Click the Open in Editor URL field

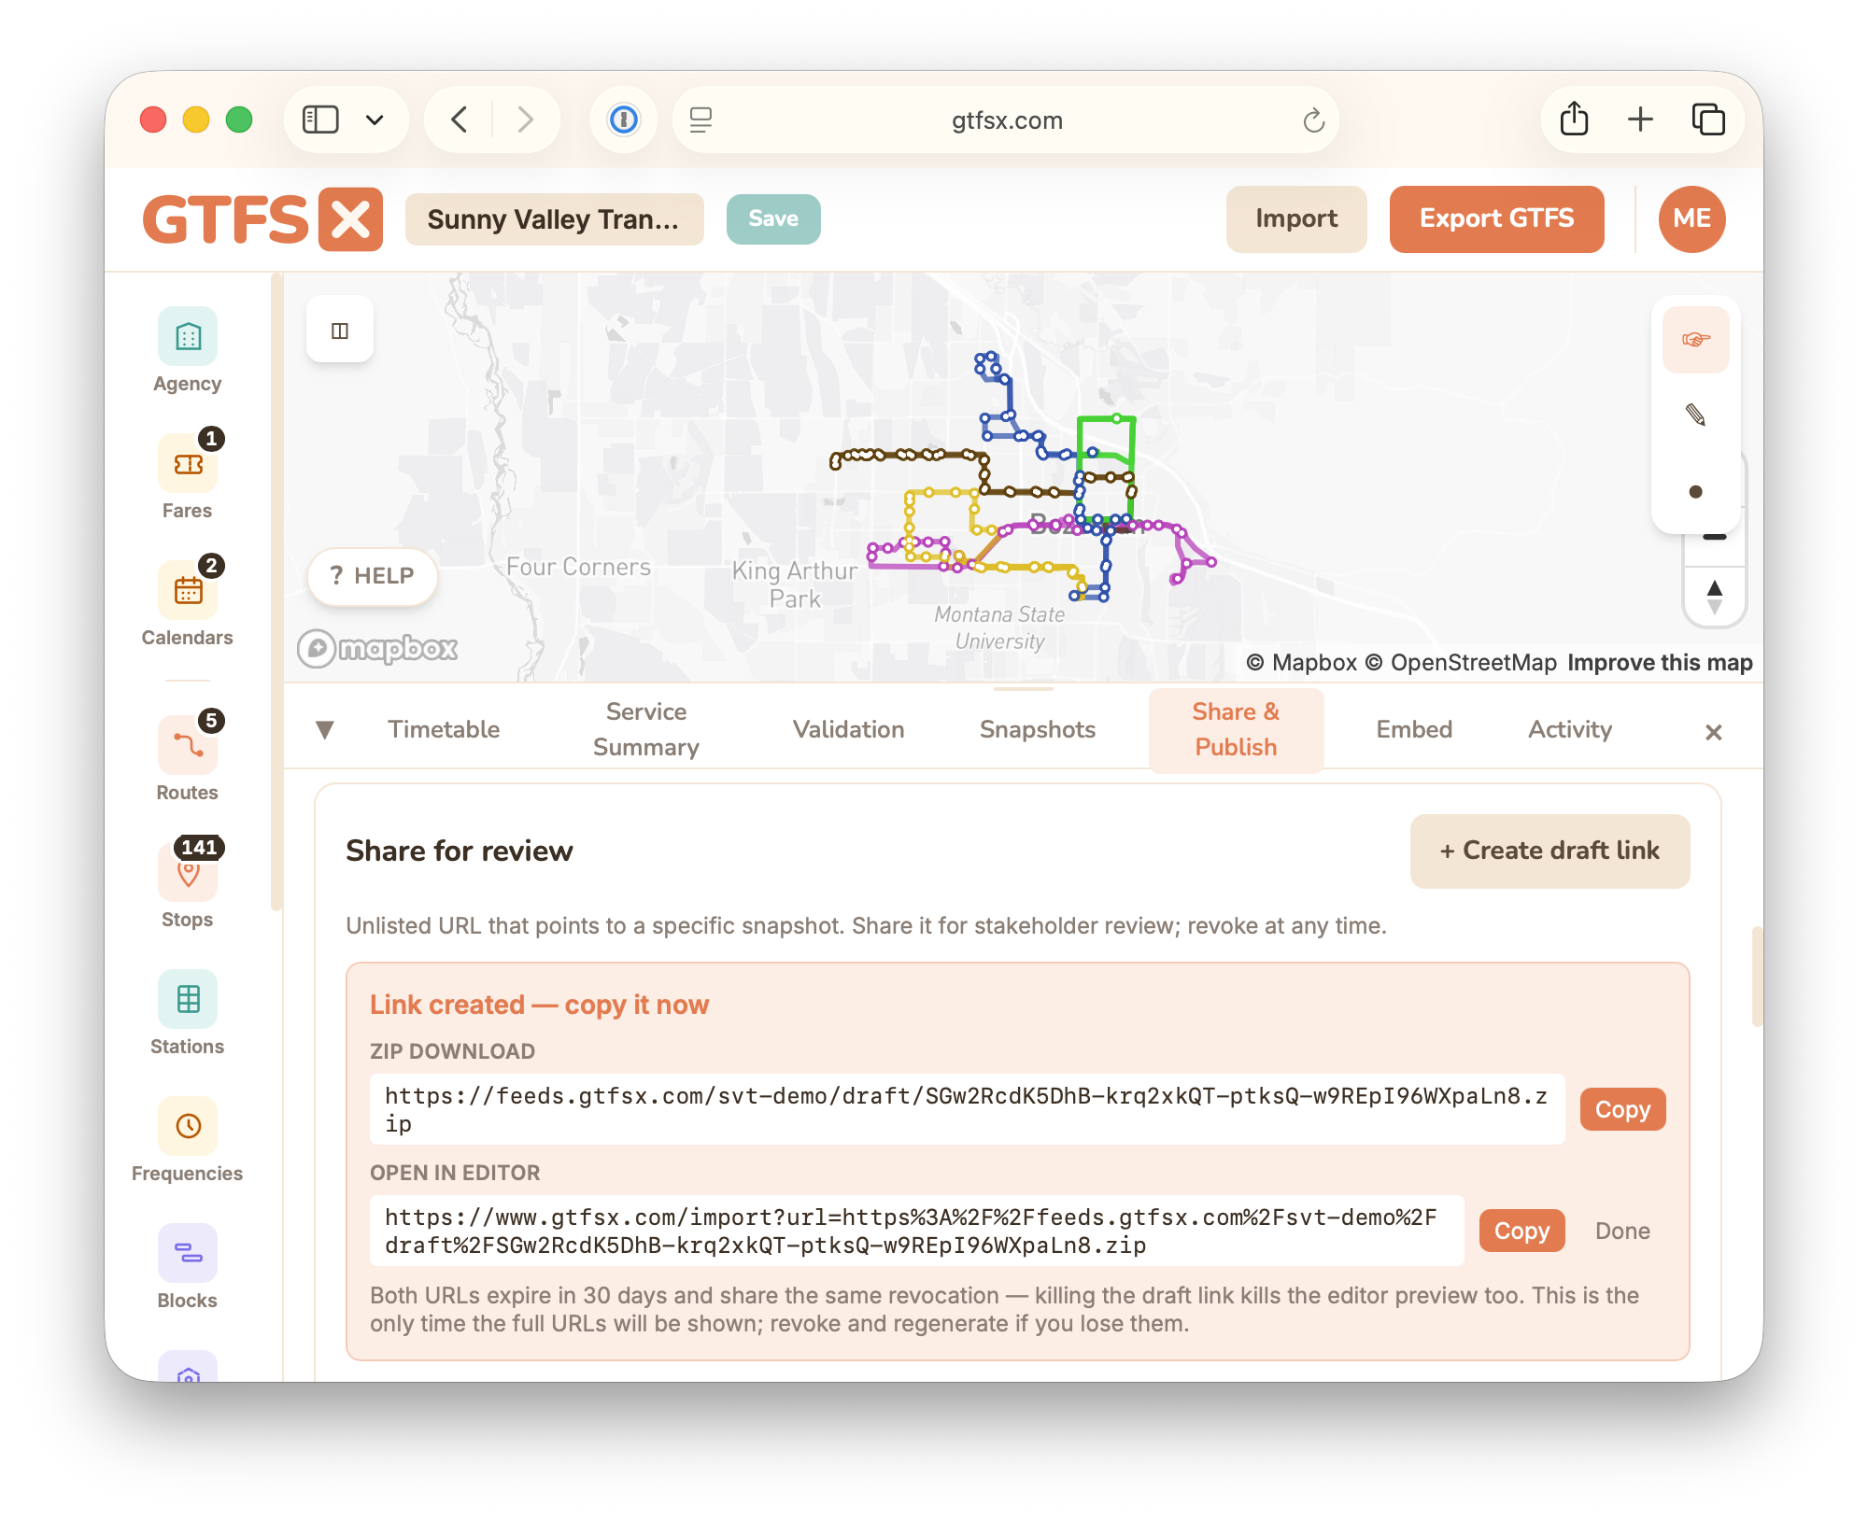tap(916, 1231)
